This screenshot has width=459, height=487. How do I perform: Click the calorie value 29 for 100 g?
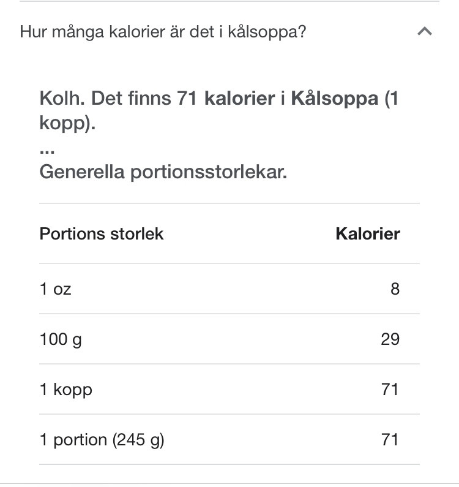(x=390, y=339)
